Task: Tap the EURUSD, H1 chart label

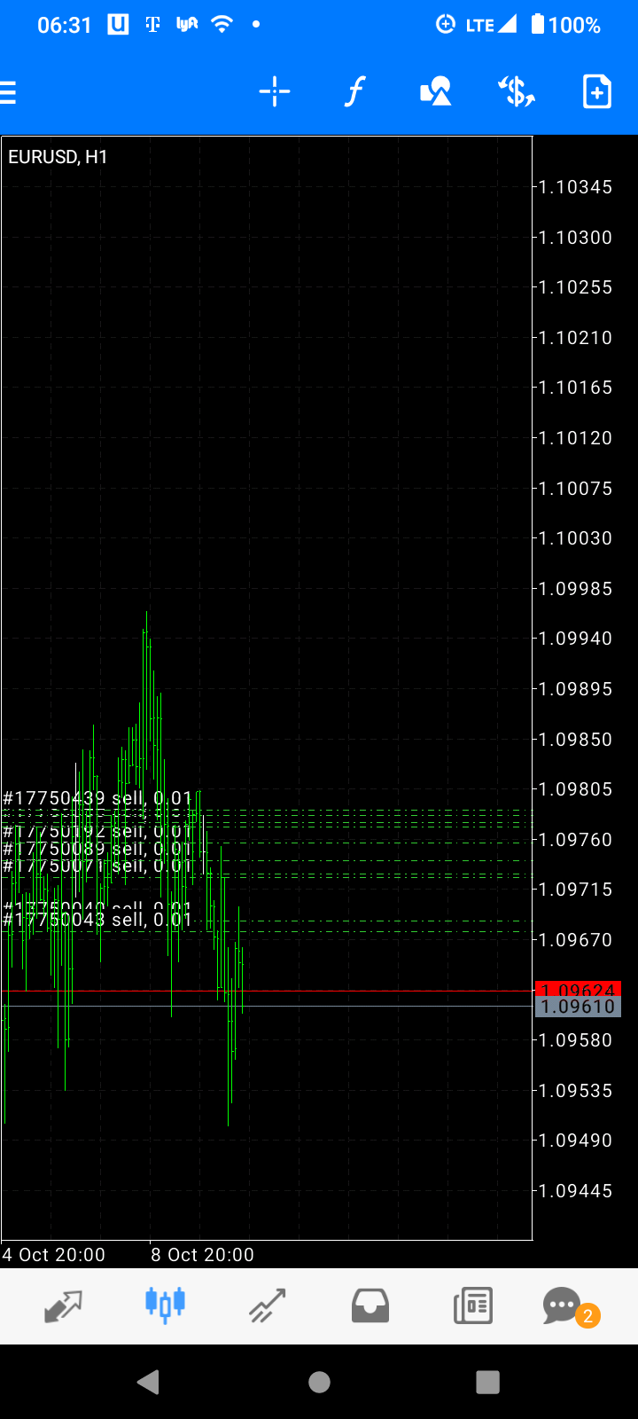Action: tap(58, 157)
